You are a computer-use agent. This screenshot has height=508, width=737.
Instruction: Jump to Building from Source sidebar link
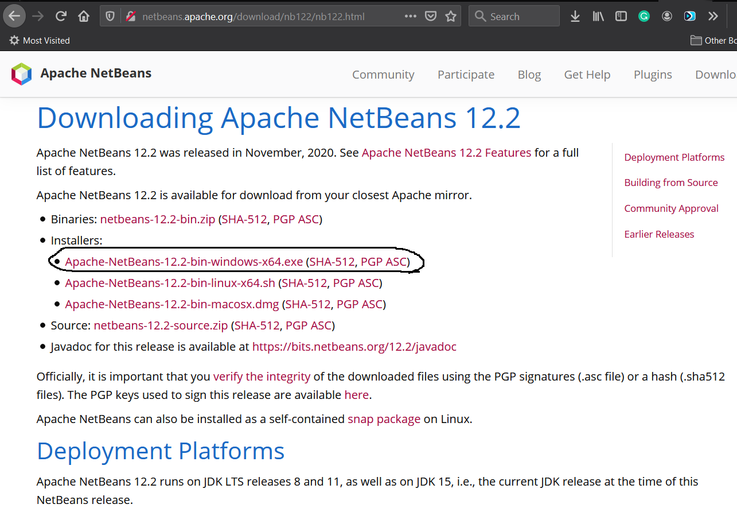(x=671, y=183)
